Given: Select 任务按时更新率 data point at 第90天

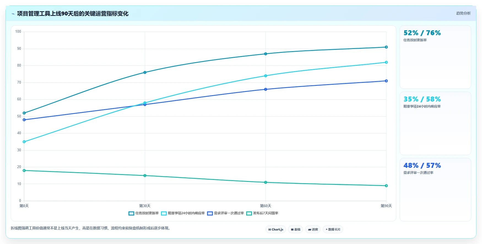Looking at the screenshot, I should [x=386, y=47].
